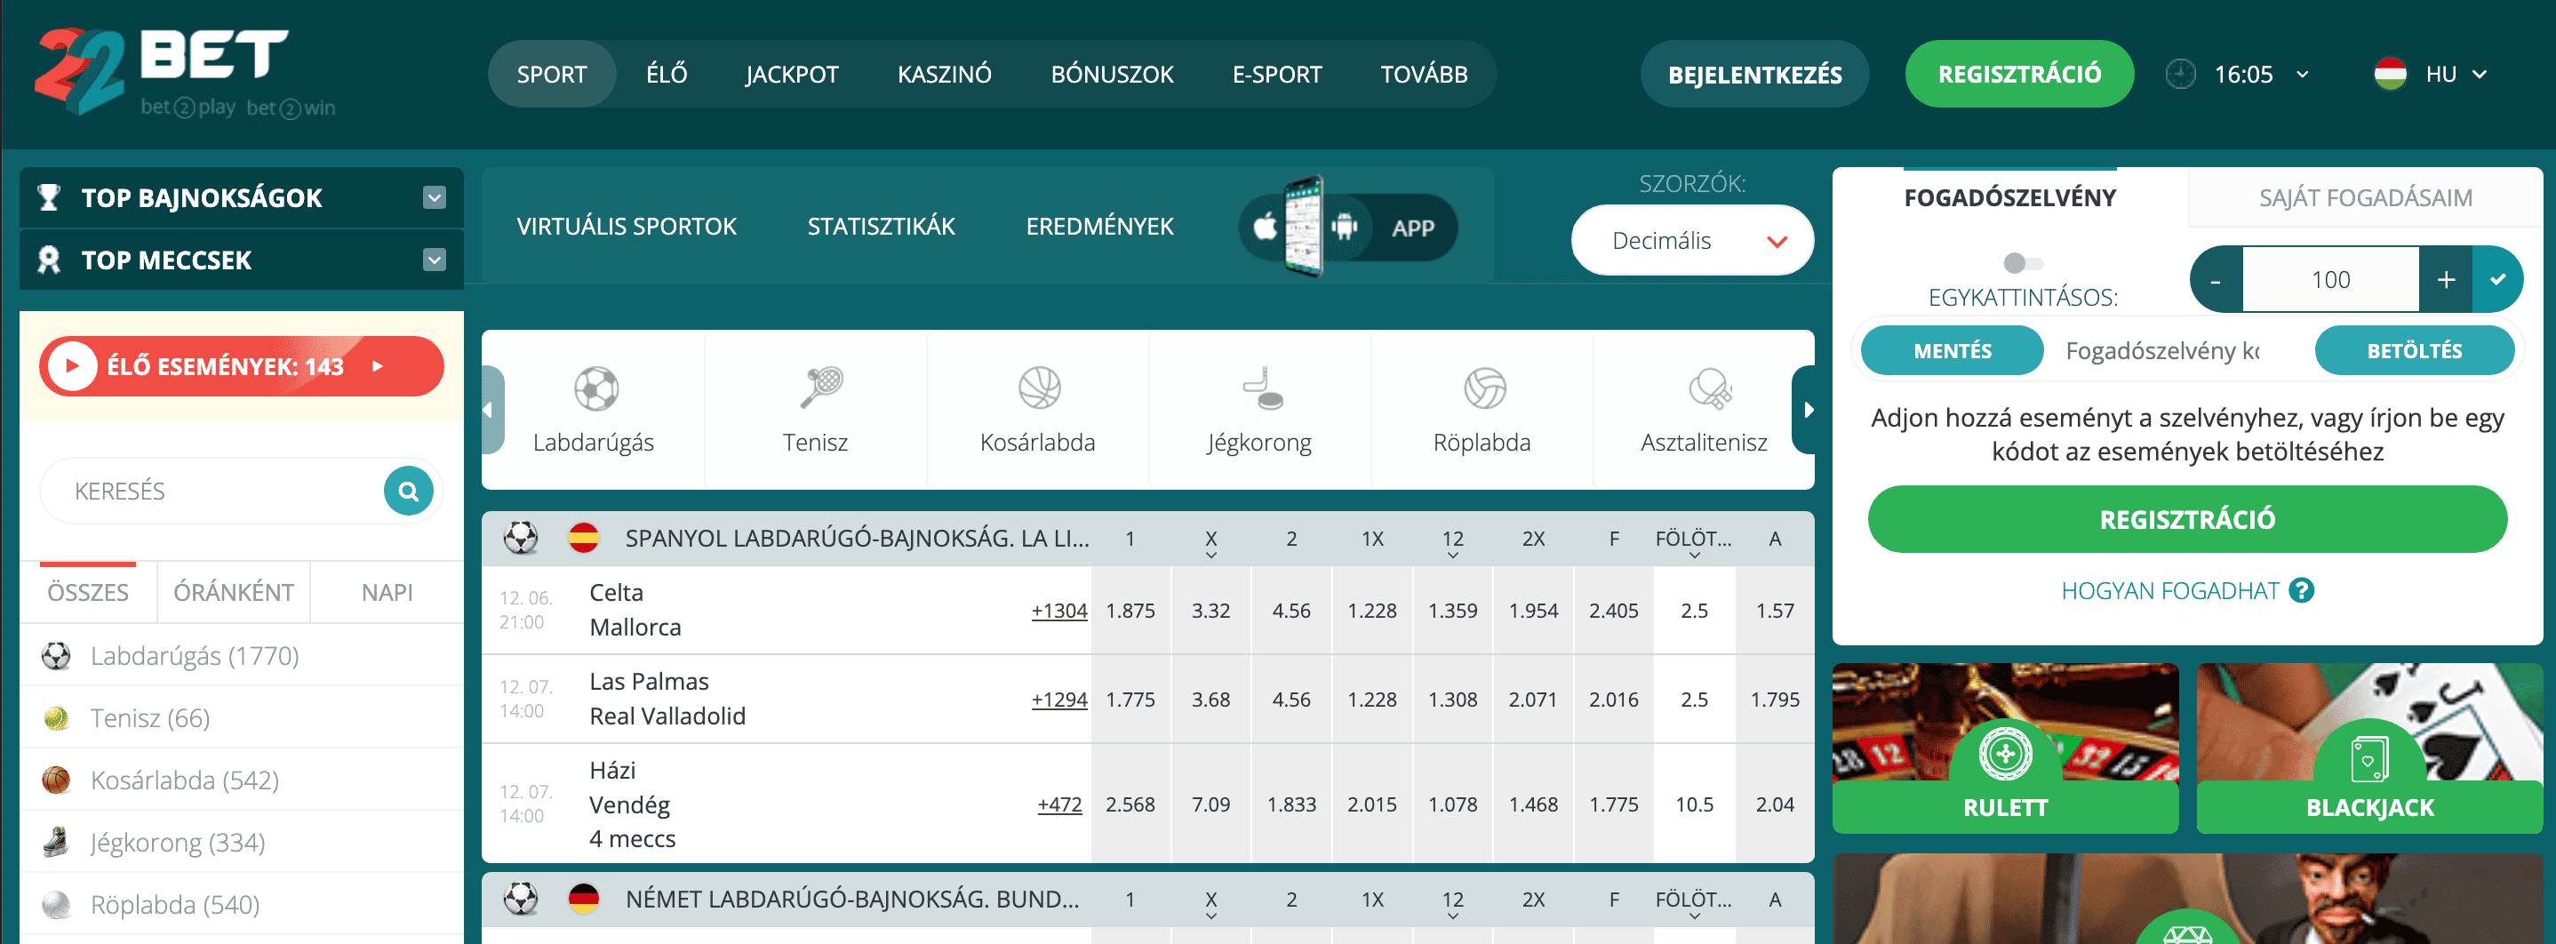Expand the FÖLÖT column chevron in La Liga header

pos(1694,555)
